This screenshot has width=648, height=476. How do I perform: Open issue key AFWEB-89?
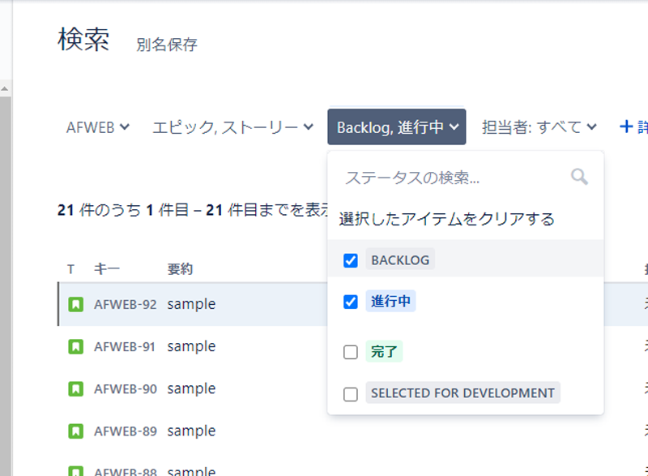tap(126, 431)
